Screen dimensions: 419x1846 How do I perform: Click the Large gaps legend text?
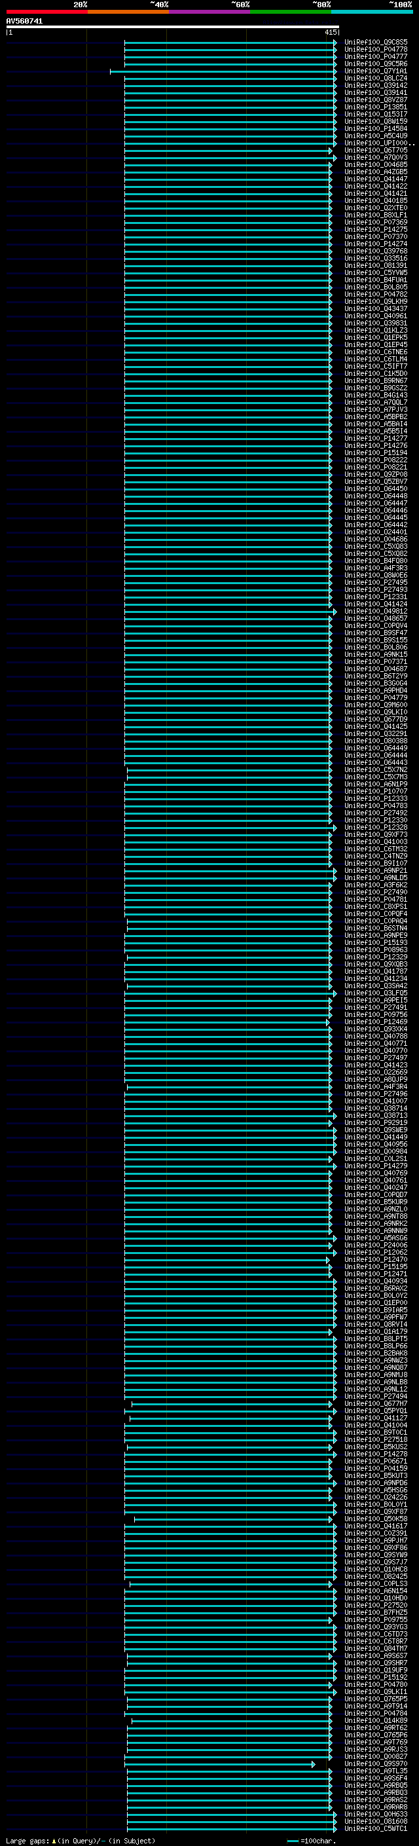[28, 1841]
